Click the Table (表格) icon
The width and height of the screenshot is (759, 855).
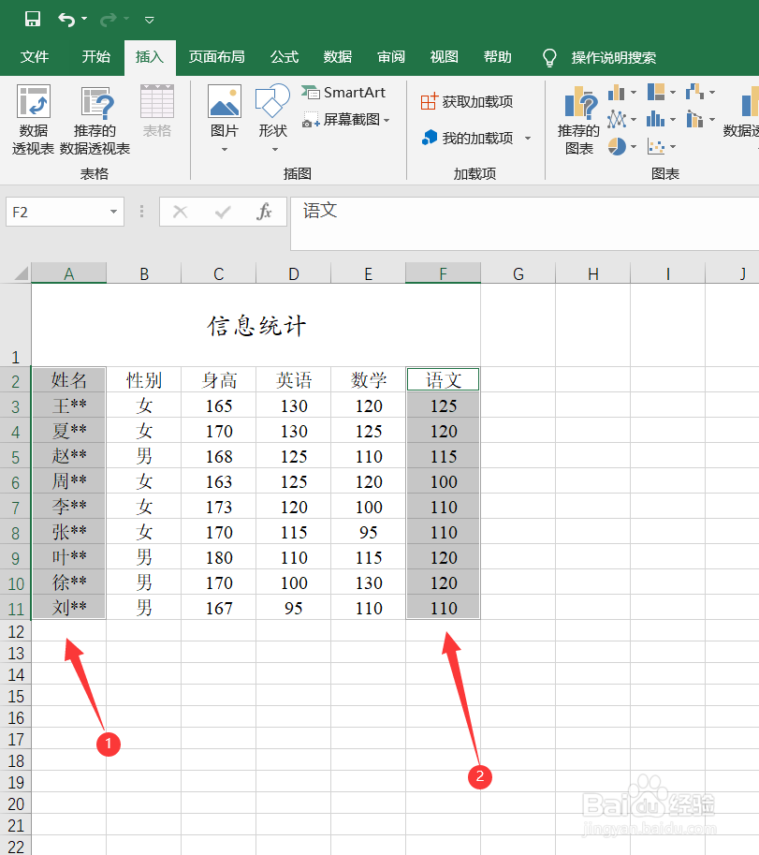[157, 111]
